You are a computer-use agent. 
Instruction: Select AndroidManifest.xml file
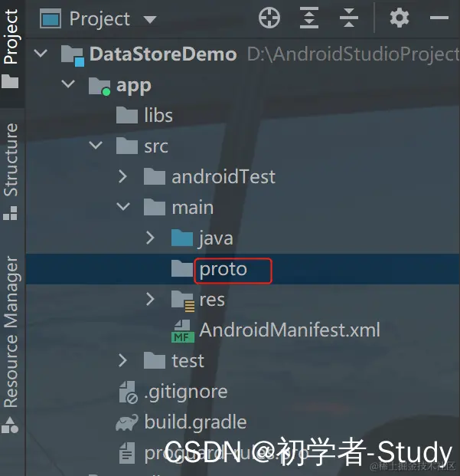click(289, 330)
